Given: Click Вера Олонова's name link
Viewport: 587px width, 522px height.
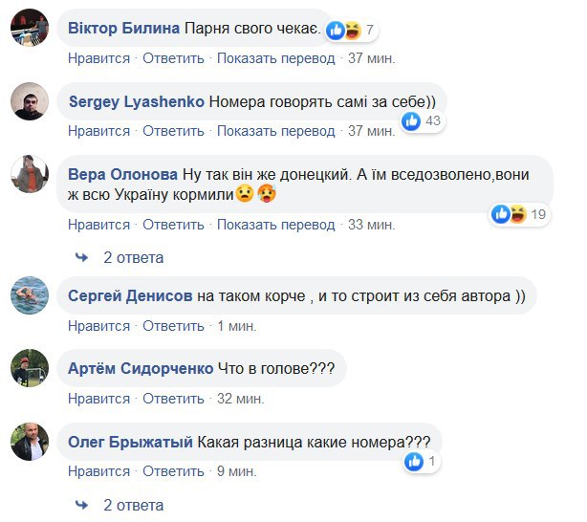Looking at the screenshot, I should tap(123, 175).
